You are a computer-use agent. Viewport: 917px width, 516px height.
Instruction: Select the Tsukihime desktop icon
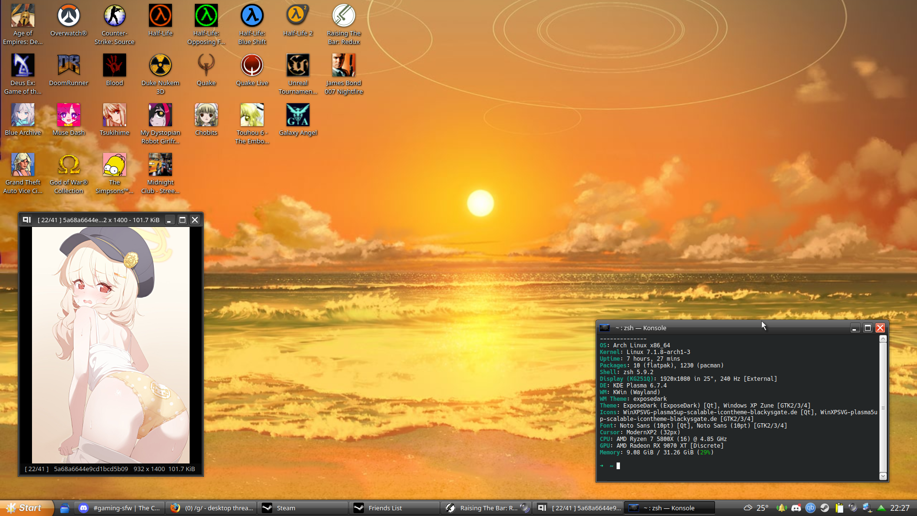115,120
